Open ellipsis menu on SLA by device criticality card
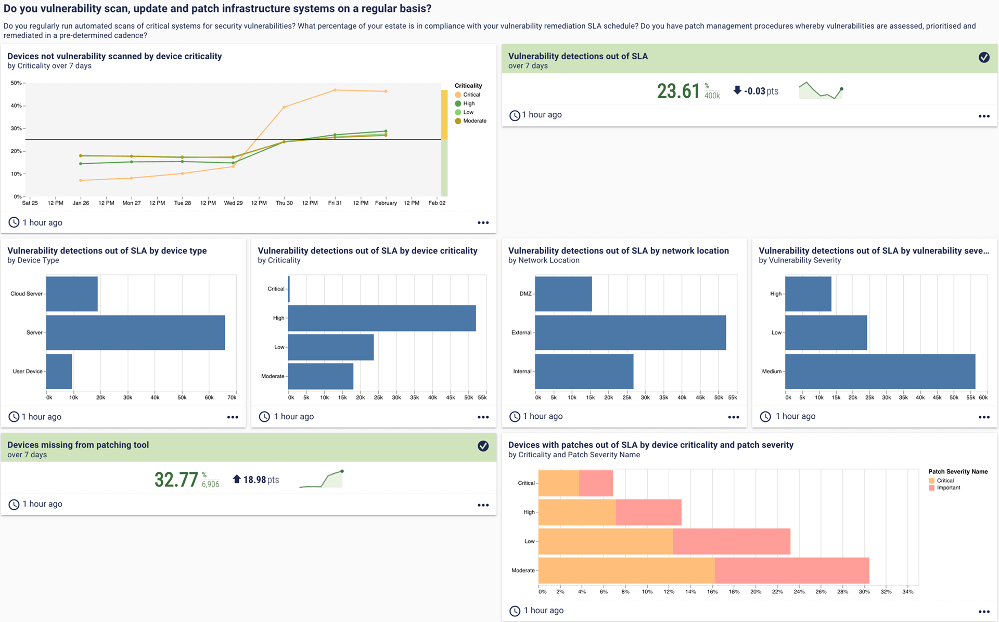Viewport: 999px width, 622px height. click(483, 417)
